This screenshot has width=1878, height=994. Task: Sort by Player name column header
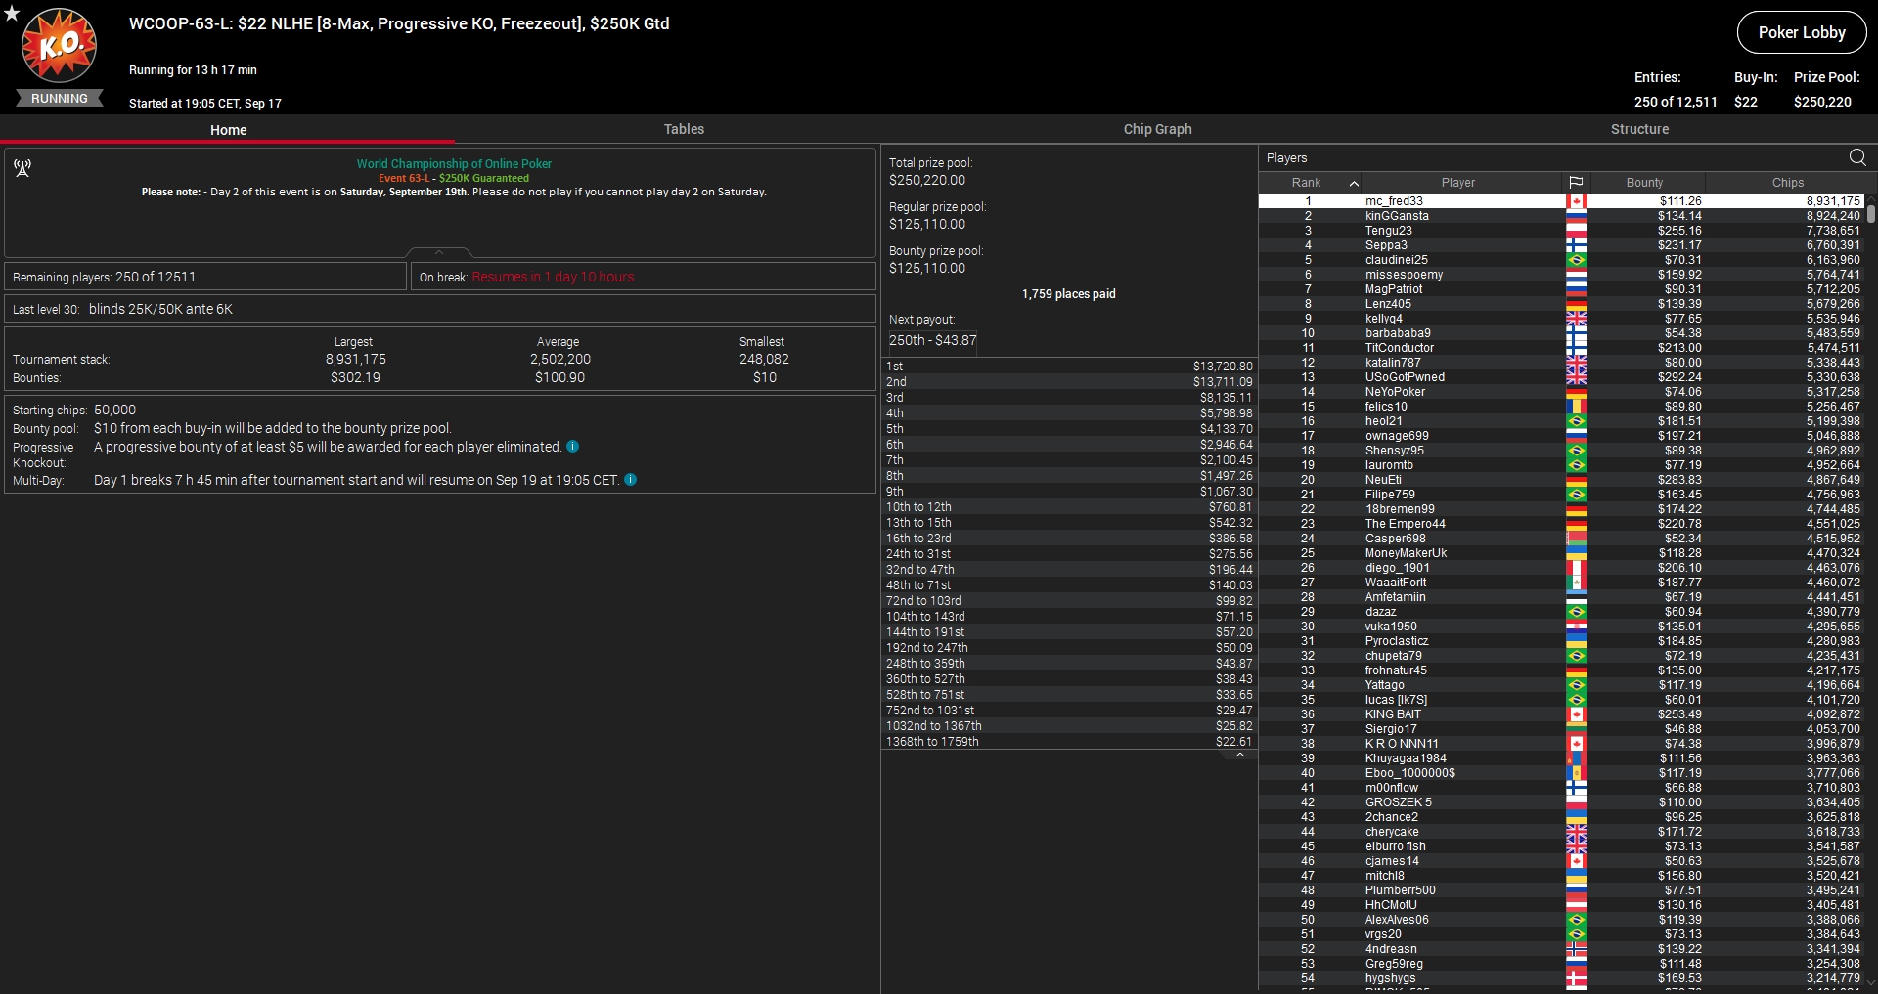click(1457, 183)
